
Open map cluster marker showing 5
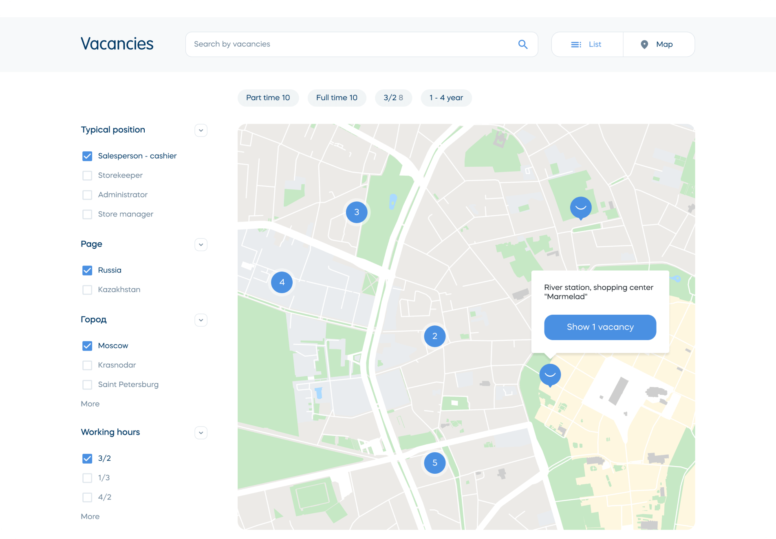(x=434, y=463)
